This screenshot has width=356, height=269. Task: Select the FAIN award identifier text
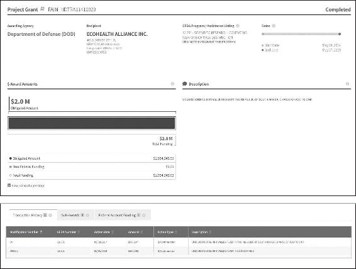(x=72, y=9)
